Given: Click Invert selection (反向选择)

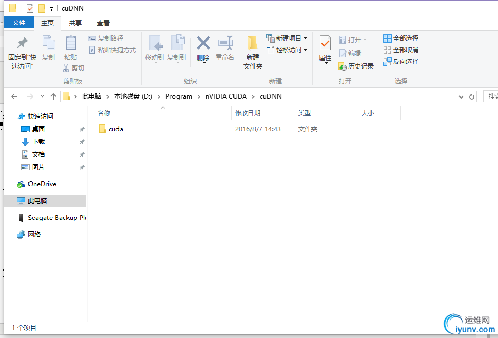Looking at the screenshot, I should [401, 62].
